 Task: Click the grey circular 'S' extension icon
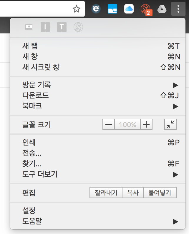click(78, 27)
